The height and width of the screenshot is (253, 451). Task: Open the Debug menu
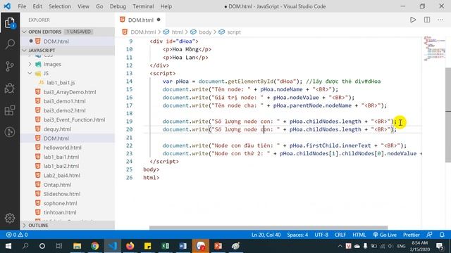(118, 6)
